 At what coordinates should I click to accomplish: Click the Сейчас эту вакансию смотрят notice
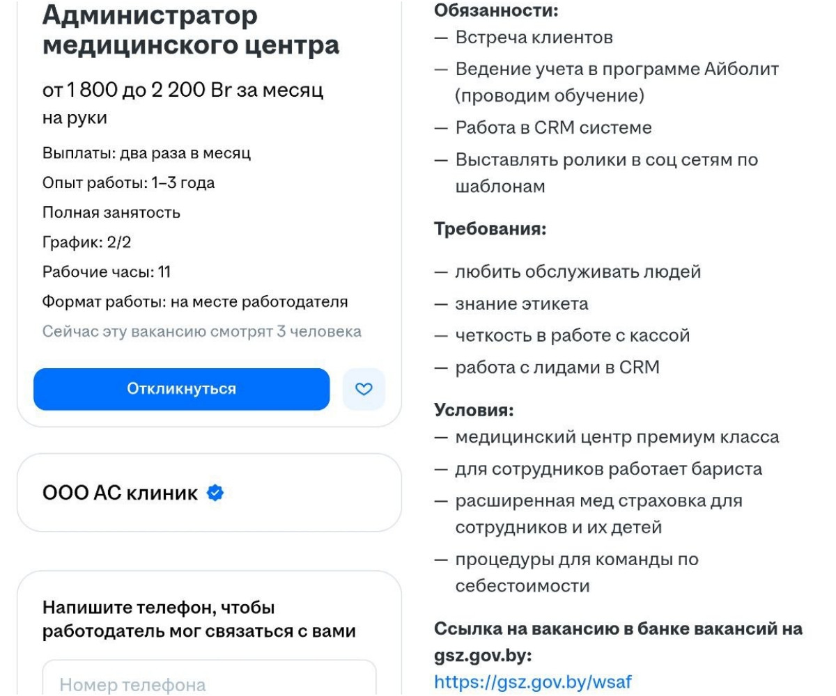203,331
